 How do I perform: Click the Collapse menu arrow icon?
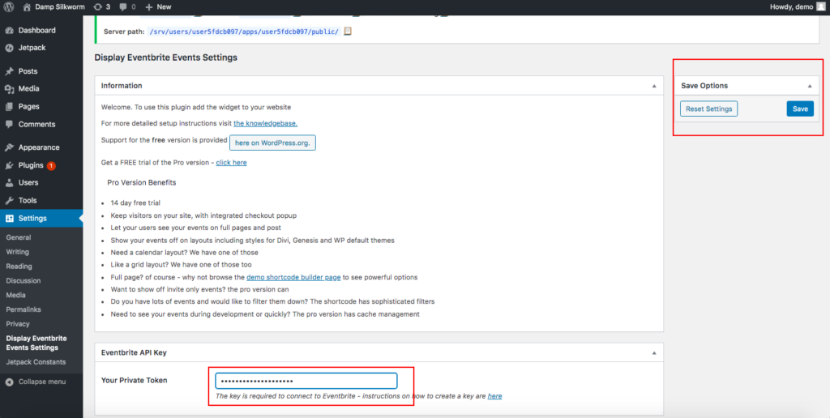click(9, 382)
